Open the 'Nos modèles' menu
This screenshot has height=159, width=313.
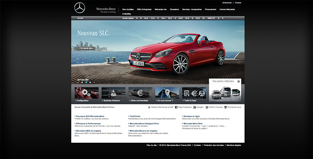(128, 9)
